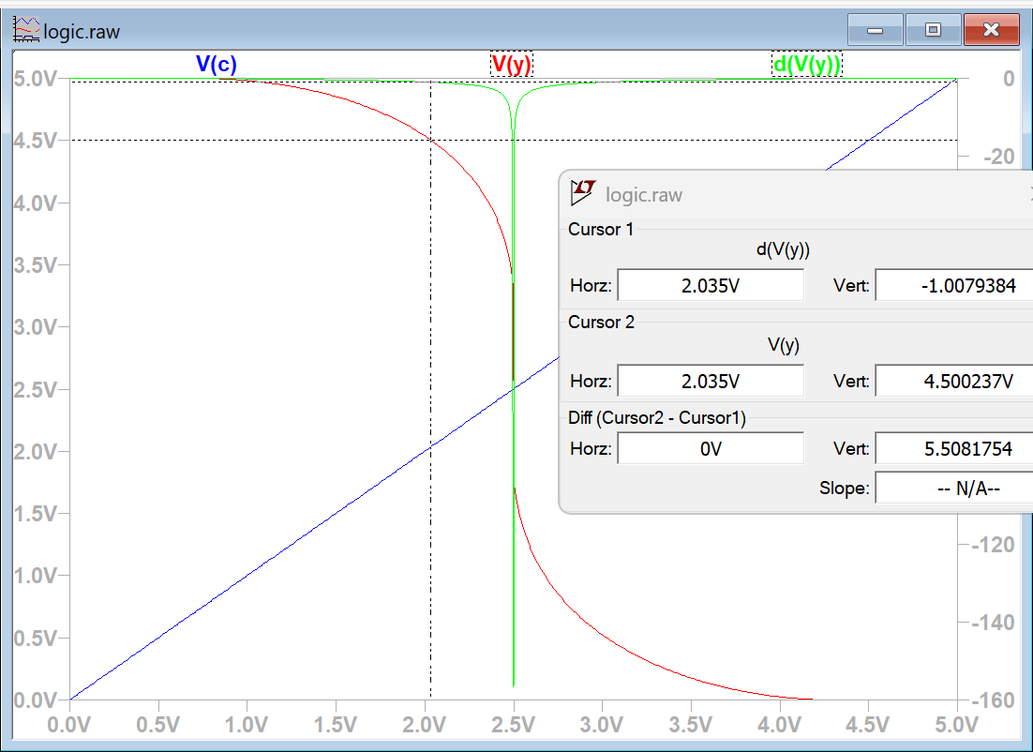Click the V(y) trace label
The image size is (1033, 752).
point(512,64)
